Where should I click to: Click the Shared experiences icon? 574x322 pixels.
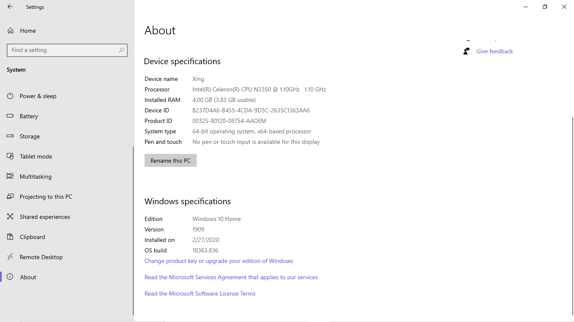pos(10,217)
